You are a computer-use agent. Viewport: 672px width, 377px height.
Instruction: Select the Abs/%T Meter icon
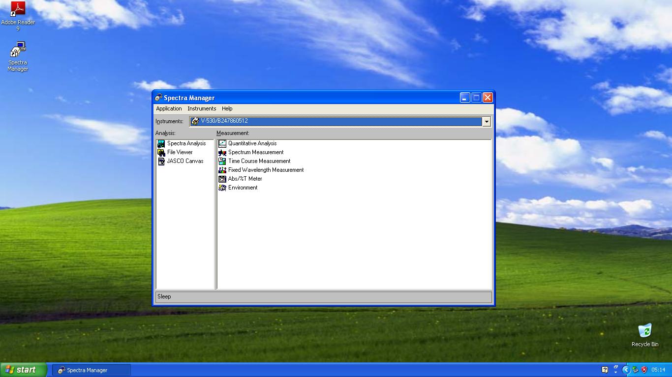click(x=222, y=179)
